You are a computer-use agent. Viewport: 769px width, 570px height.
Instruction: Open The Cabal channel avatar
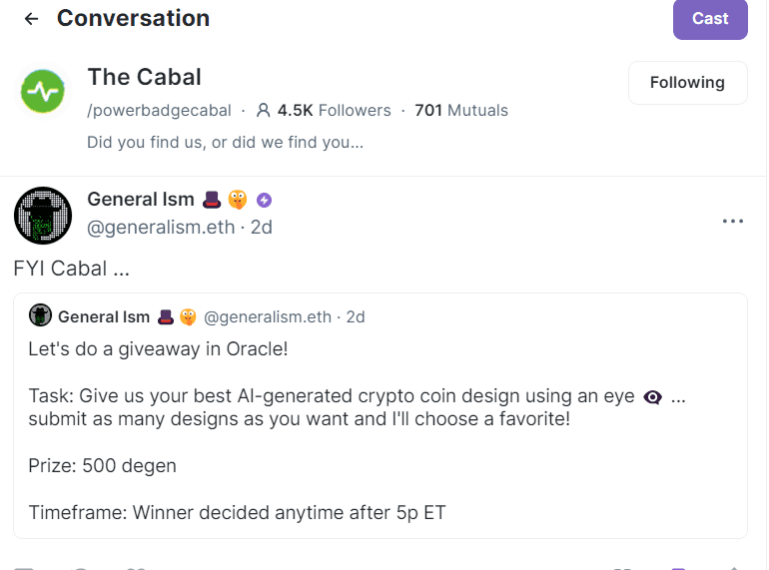coord(43,91)
